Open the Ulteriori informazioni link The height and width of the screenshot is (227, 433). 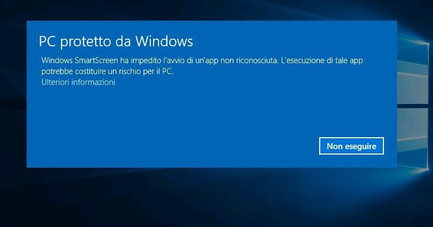(x=78, y=82)
